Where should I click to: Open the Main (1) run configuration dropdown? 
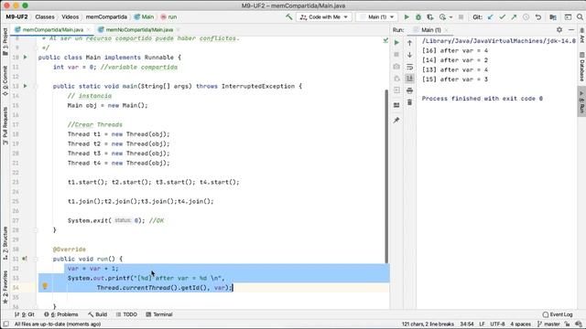376,16
